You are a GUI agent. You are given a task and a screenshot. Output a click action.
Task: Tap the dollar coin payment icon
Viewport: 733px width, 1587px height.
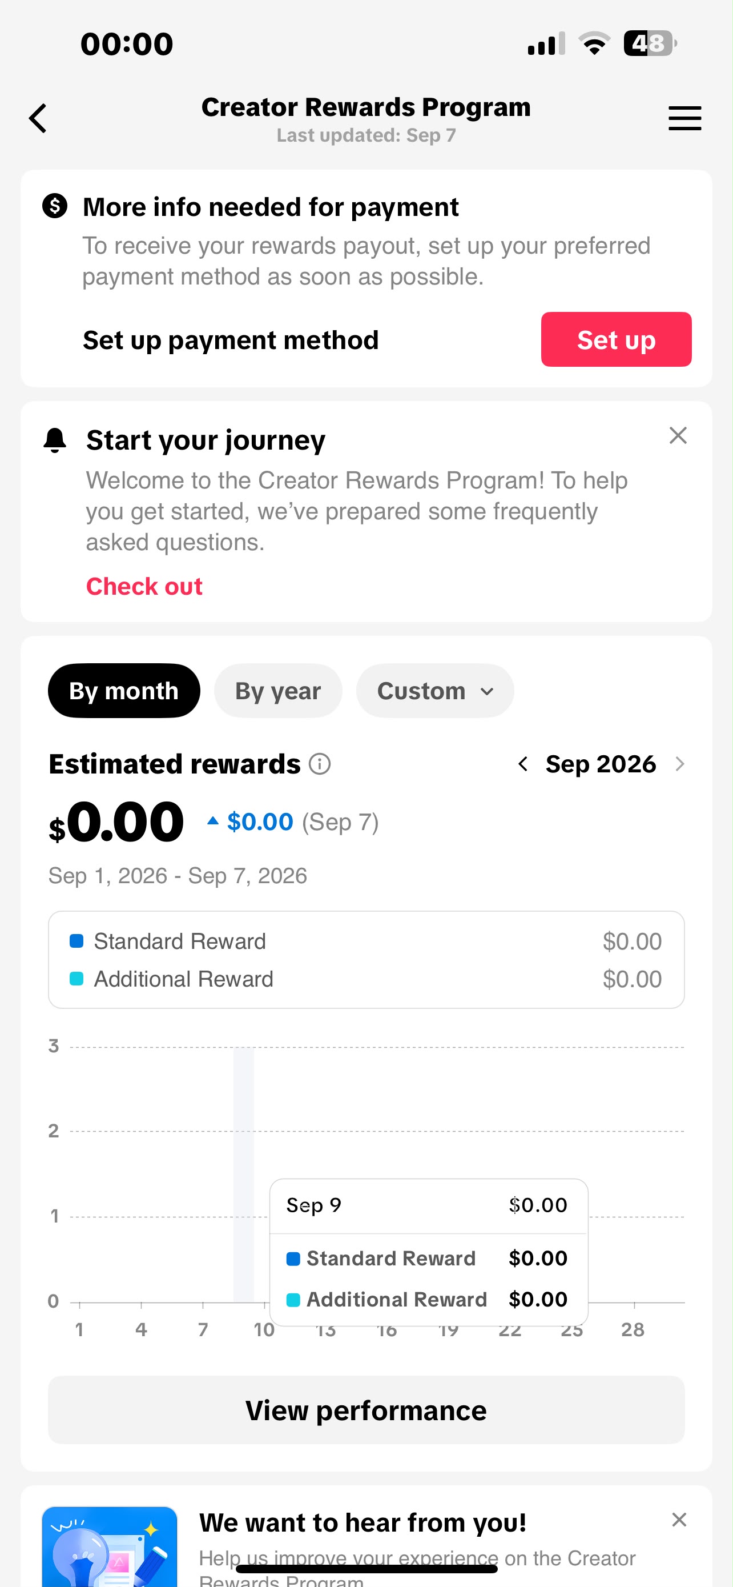pyautogui.click(x=55, y=206)
